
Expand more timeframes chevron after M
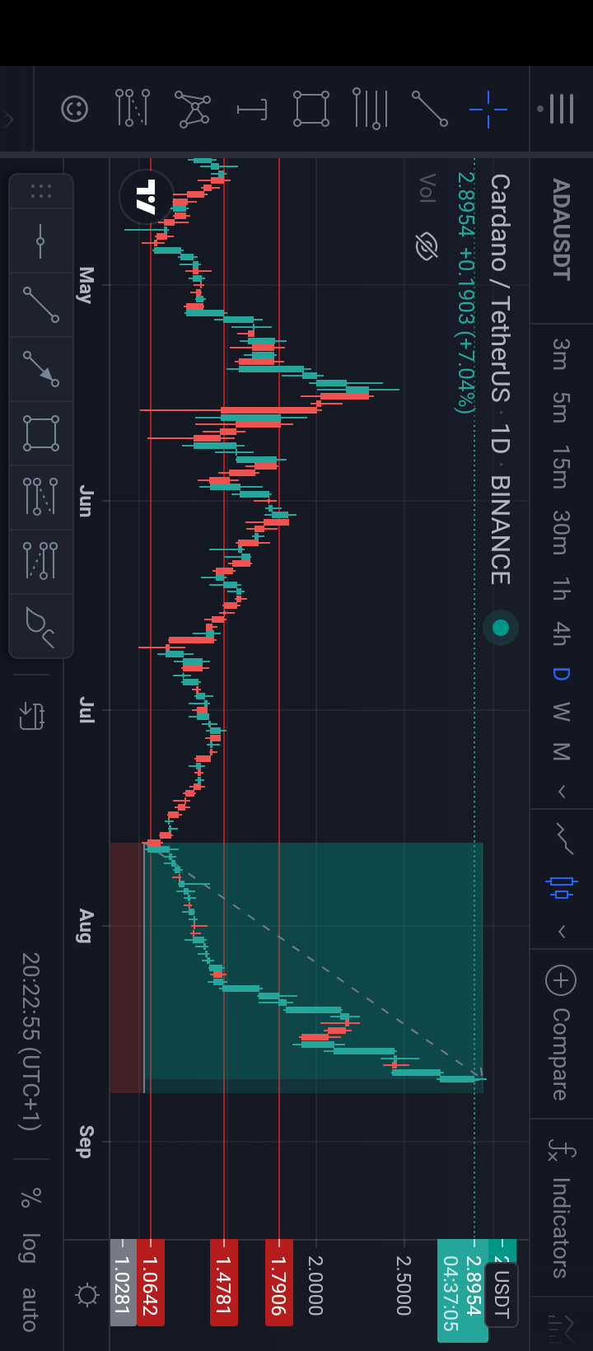click(561, 792)
